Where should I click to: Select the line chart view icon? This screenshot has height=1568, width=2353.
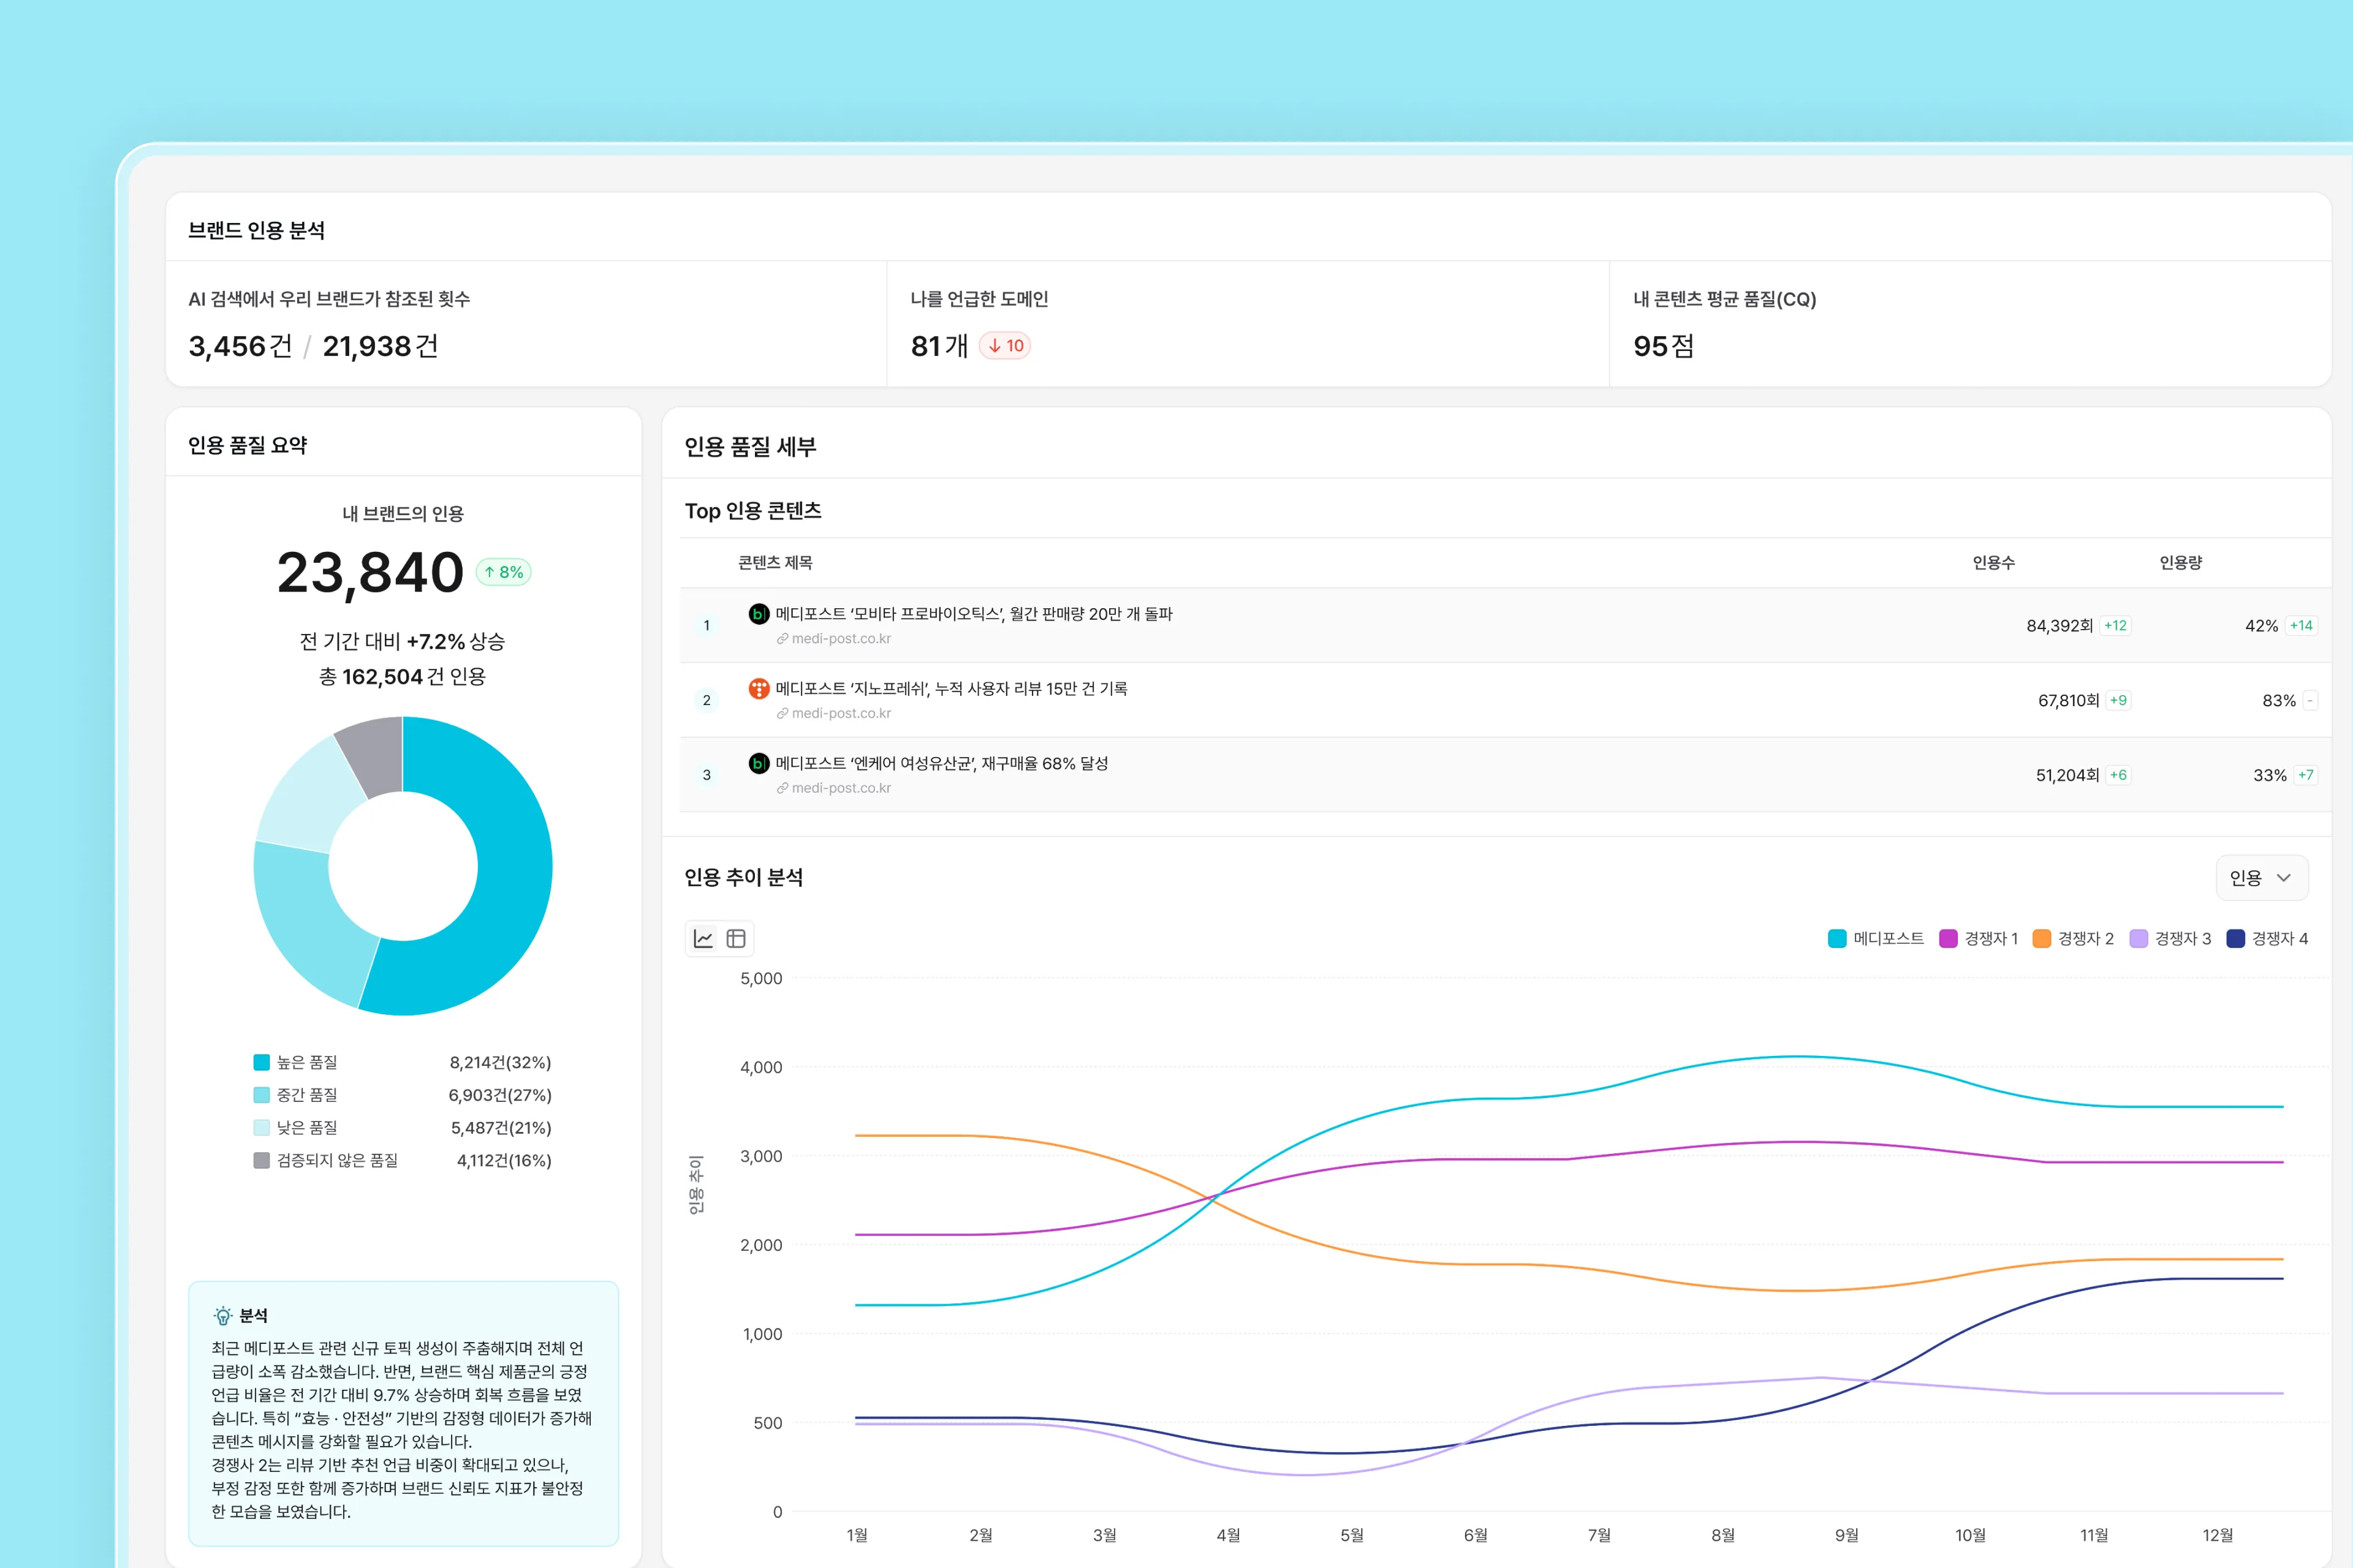pyautogui.click(x=703, y=938)
